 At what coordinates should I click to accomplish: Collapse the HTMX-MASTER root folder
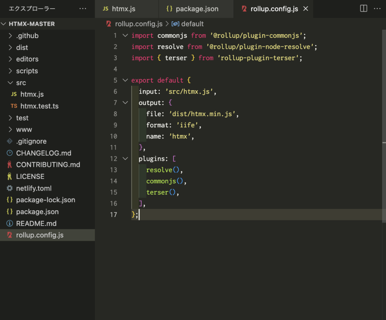pos(32,24)
